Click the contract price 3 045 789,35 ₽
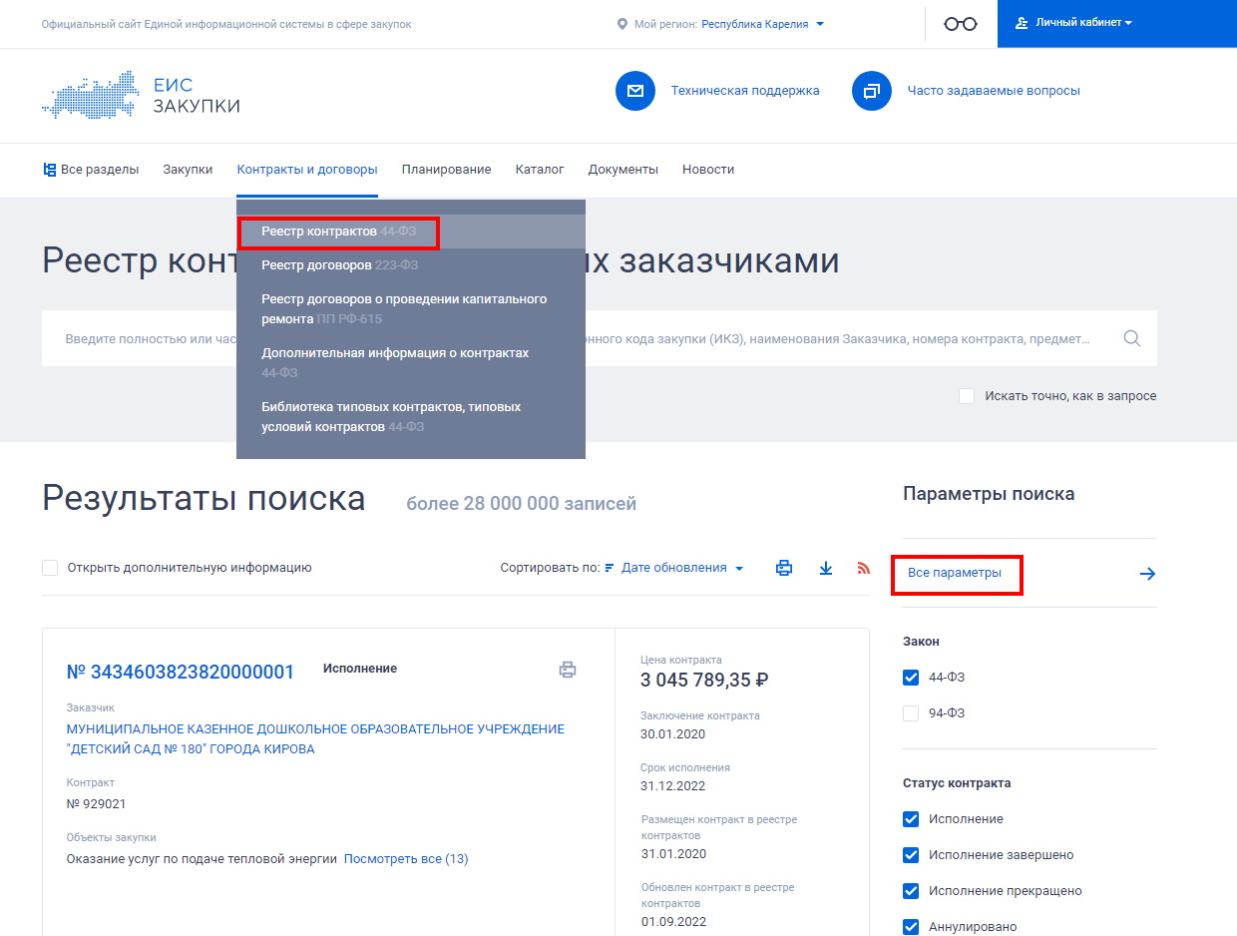The height and width of the screenshot is (936, 1237). [704, 682]
